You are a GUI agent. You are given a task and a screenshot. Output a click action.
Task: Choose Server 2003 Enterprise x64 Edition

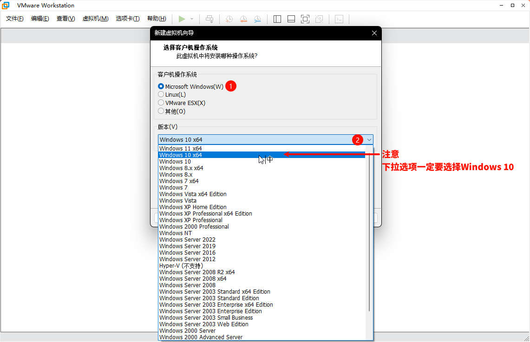click(262, 305)
